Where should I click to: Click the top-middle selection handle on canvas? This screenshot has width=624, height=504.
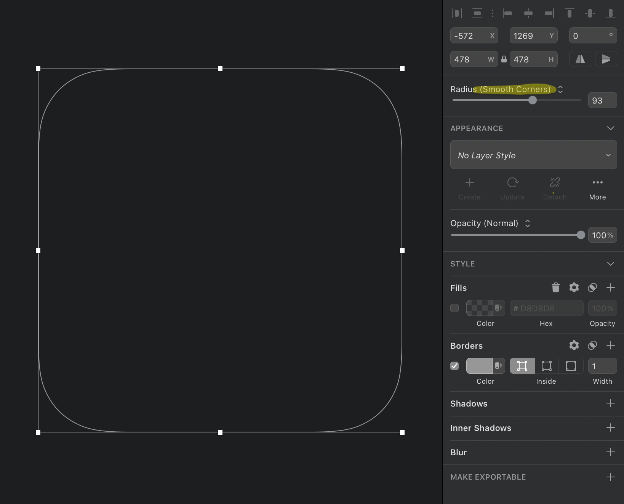point(220,69)
